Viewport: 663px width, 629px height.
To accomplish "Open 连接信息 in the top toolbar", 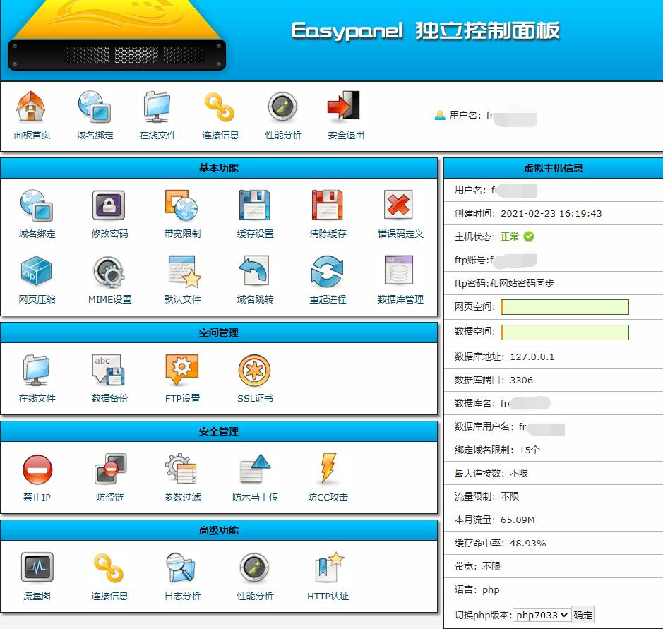I will point(220,107).
